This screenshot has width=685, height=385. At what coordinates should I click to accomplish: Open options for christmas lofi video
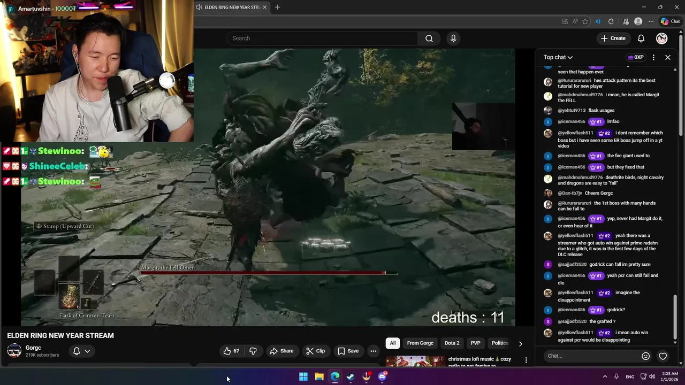pyautogui.click(x=526, y=360)
